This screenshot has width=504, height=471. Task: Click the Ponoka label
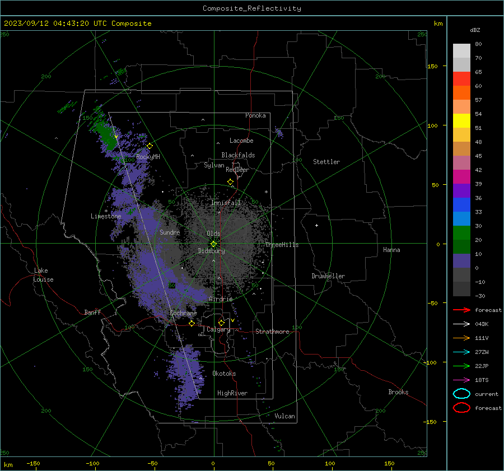(255, 115)
